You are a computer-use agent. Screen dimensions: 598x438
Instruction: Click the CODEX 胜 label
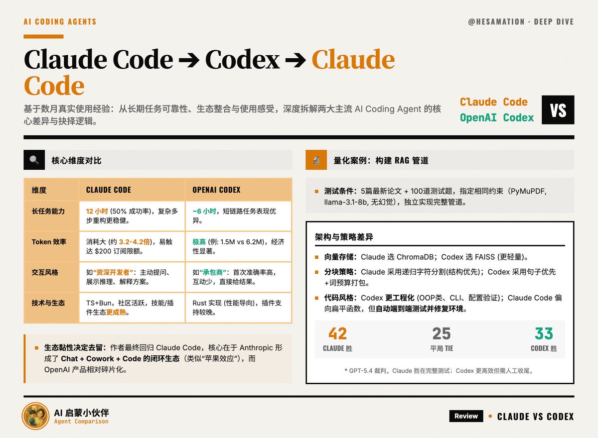(544, 348)
